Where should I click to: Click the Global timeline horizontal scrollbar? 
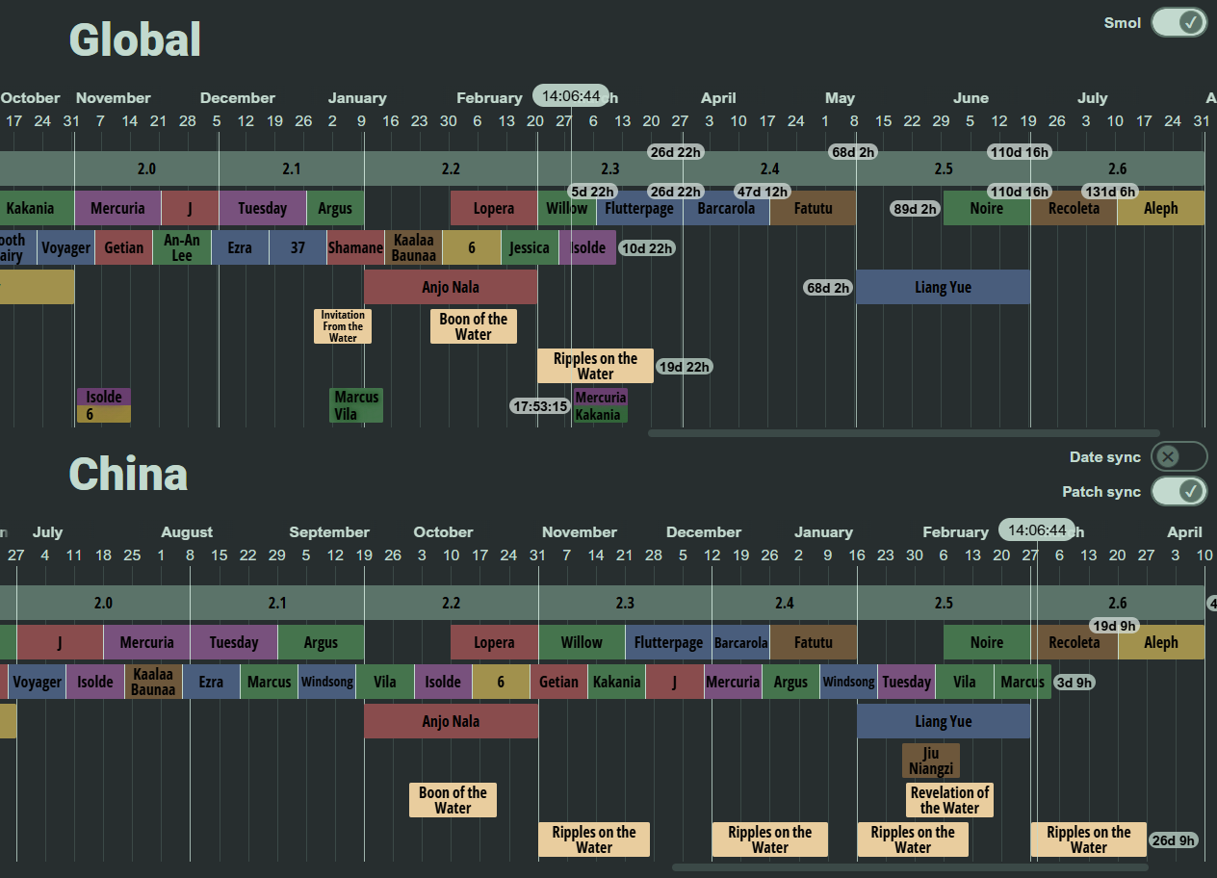click(x=903, y=433)
